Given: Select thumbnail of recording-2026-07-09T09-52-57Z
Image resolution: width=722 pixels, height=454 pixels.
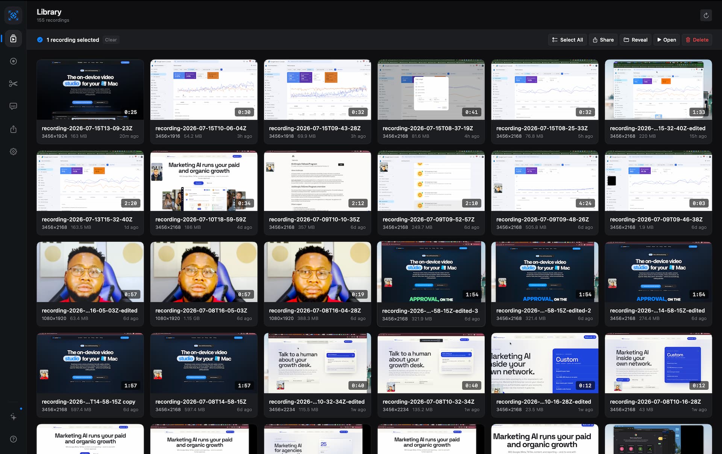Looking at the screenshot, I should click(x=431, y=181).
